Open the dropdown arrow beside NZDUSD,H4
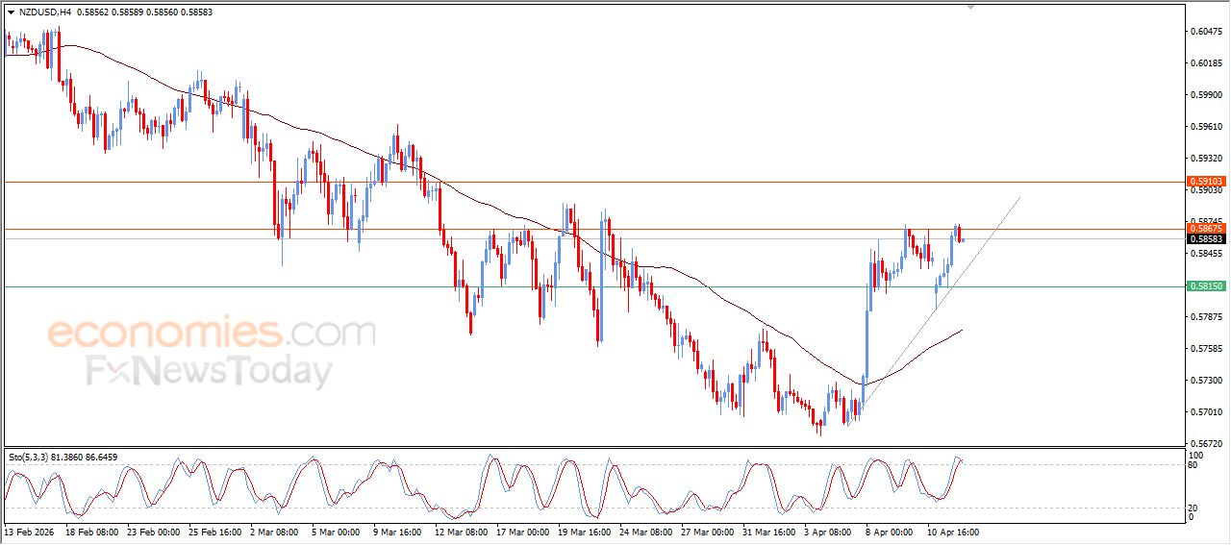 tap(11, 12)
